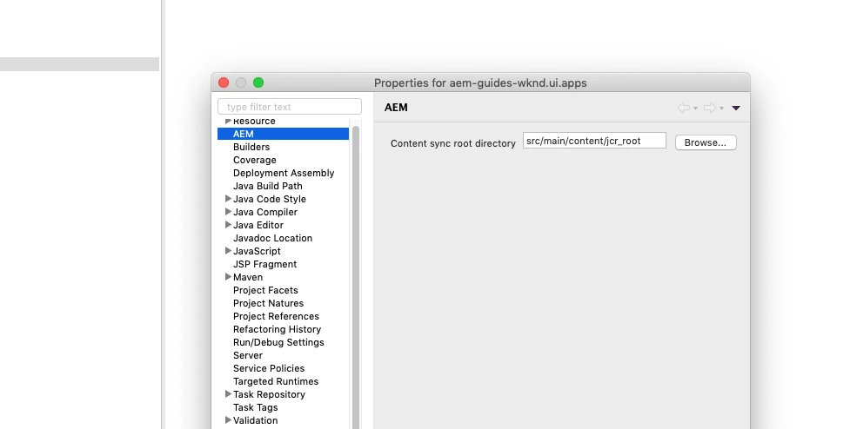Open the Run/Debug Settings page

click(278, 342)
